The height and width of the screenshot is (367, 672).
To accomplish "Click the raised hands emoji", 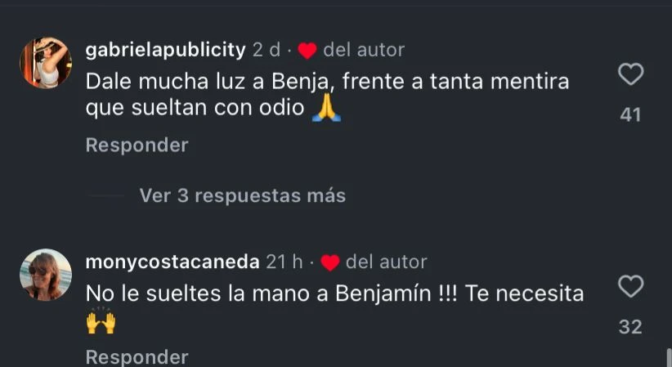I will [x=101, y=323].
